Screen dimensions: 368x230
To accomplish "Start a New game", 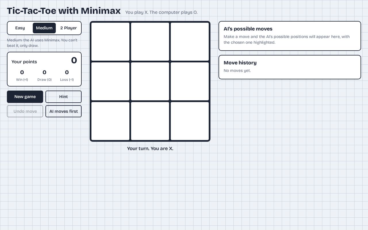I will pos(25,97).
